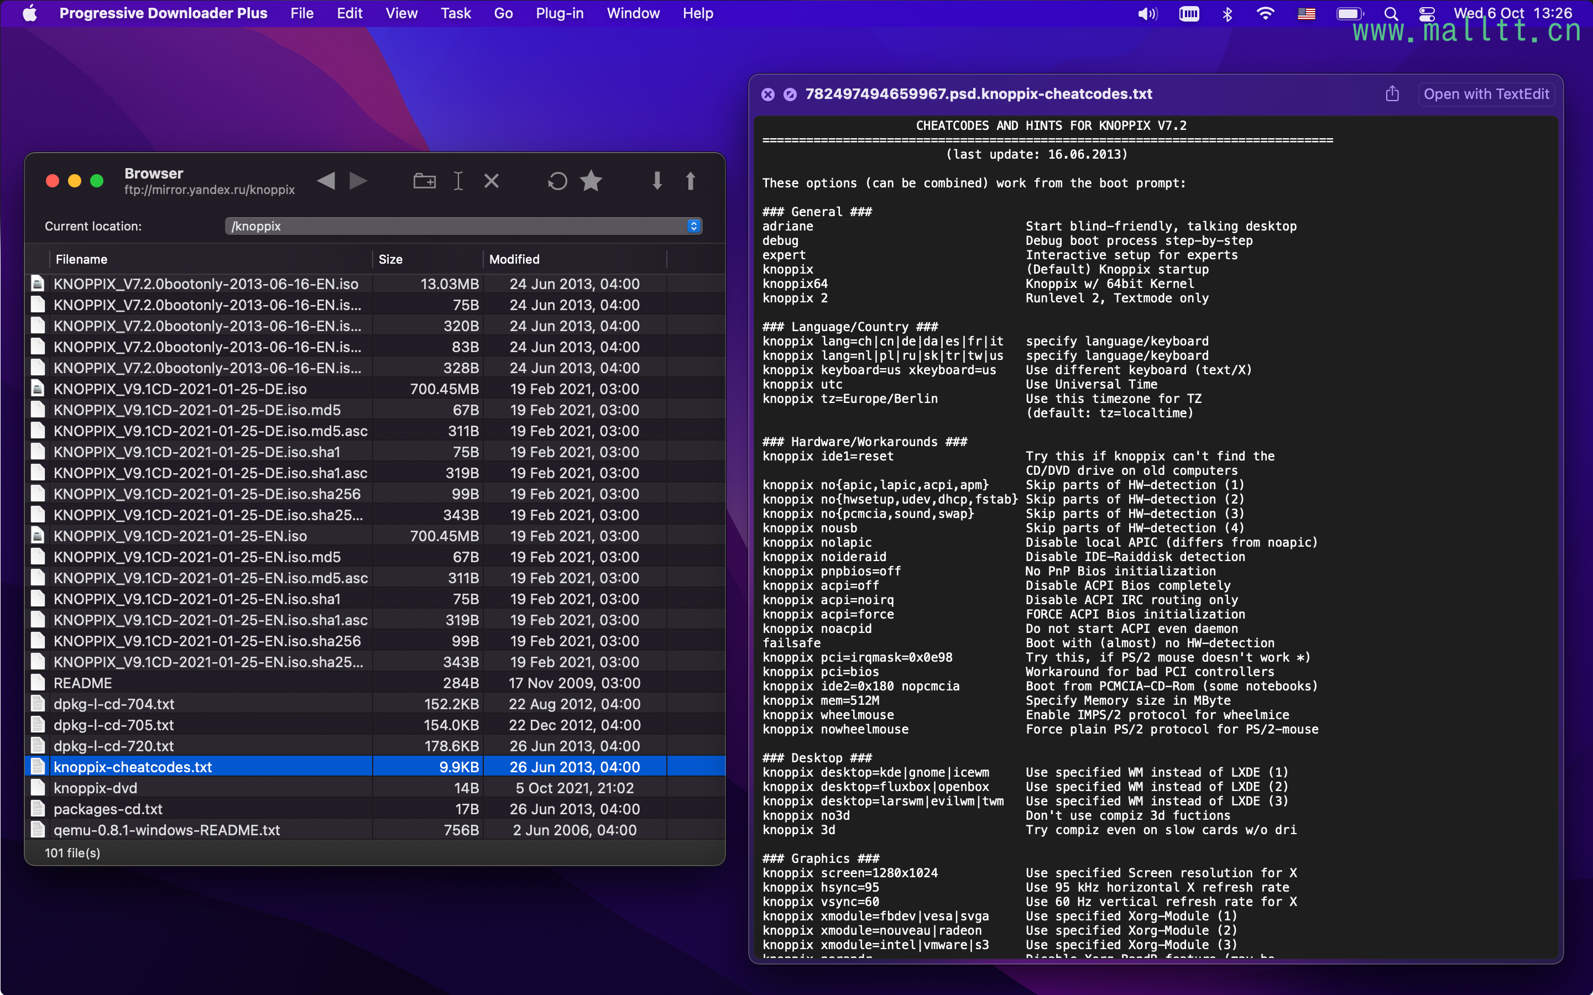Select the dpkg-l-cd-705.txt file
Screen dimensions: 1593x995
pyautogui.click(x=375, y=725)
